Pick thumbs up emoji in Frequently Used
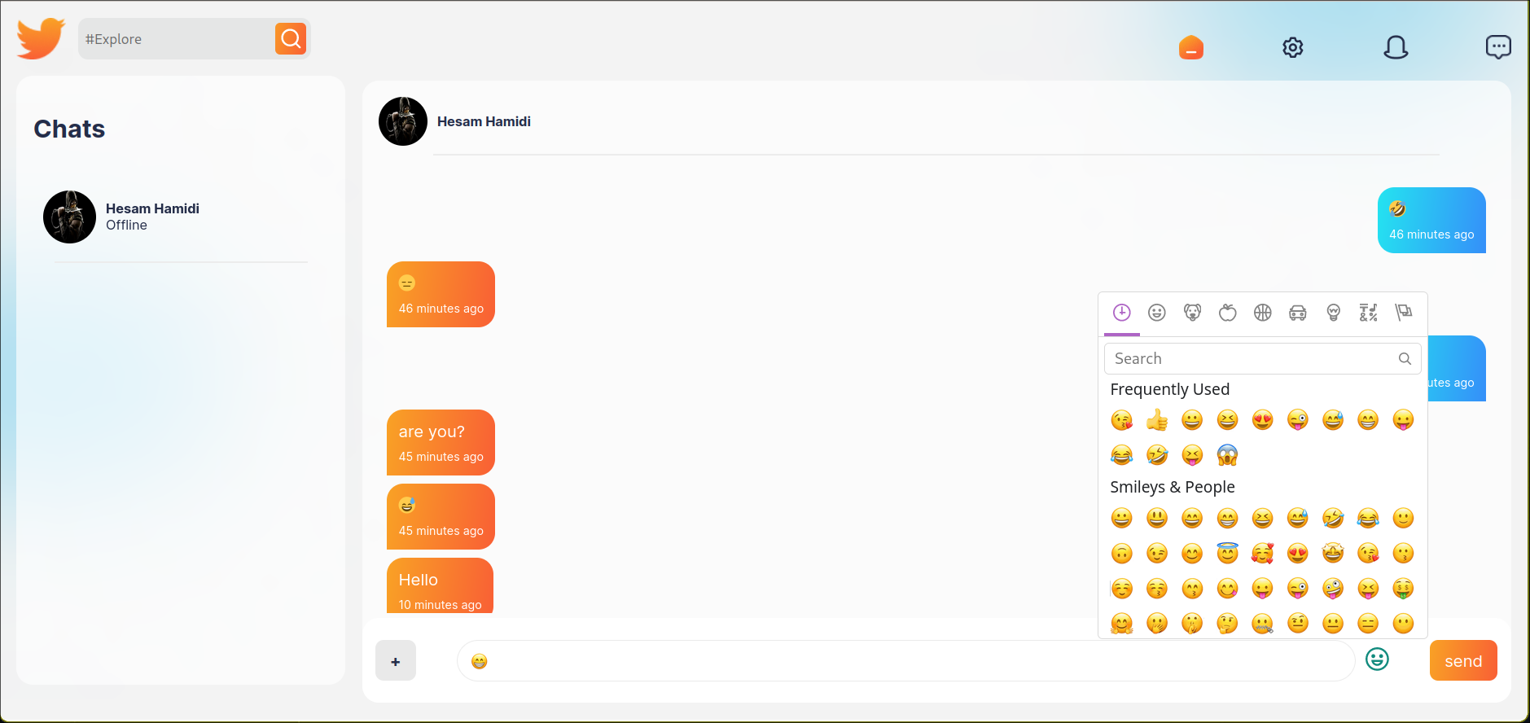Screen dimensions: 1530x723 click(x=1157, y=420)
